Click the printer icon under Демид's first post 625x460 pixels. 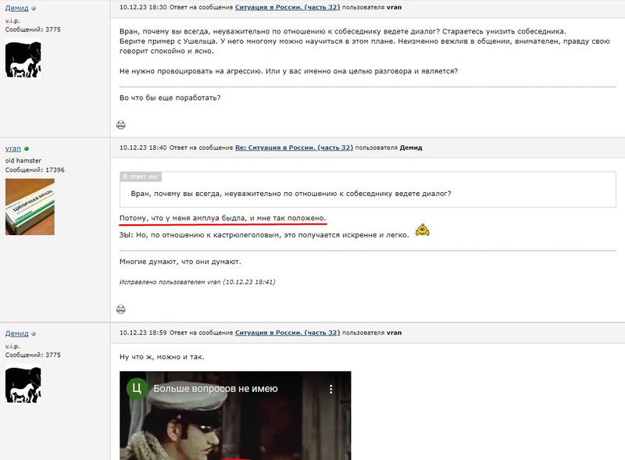tap(121, 125)
